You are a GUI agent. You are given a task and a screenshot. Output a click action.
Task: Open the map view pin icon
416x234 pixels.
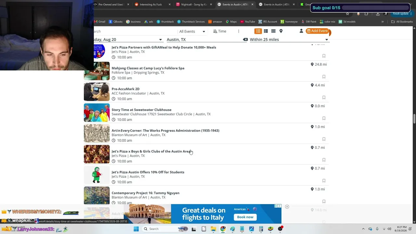281,31
